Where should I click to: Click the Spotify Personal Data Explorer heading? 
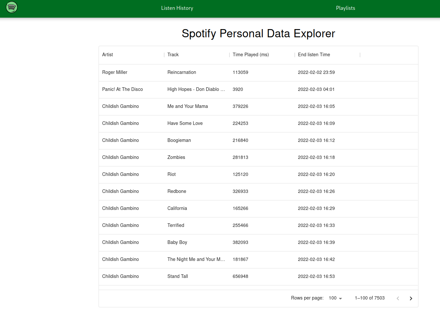258,33
